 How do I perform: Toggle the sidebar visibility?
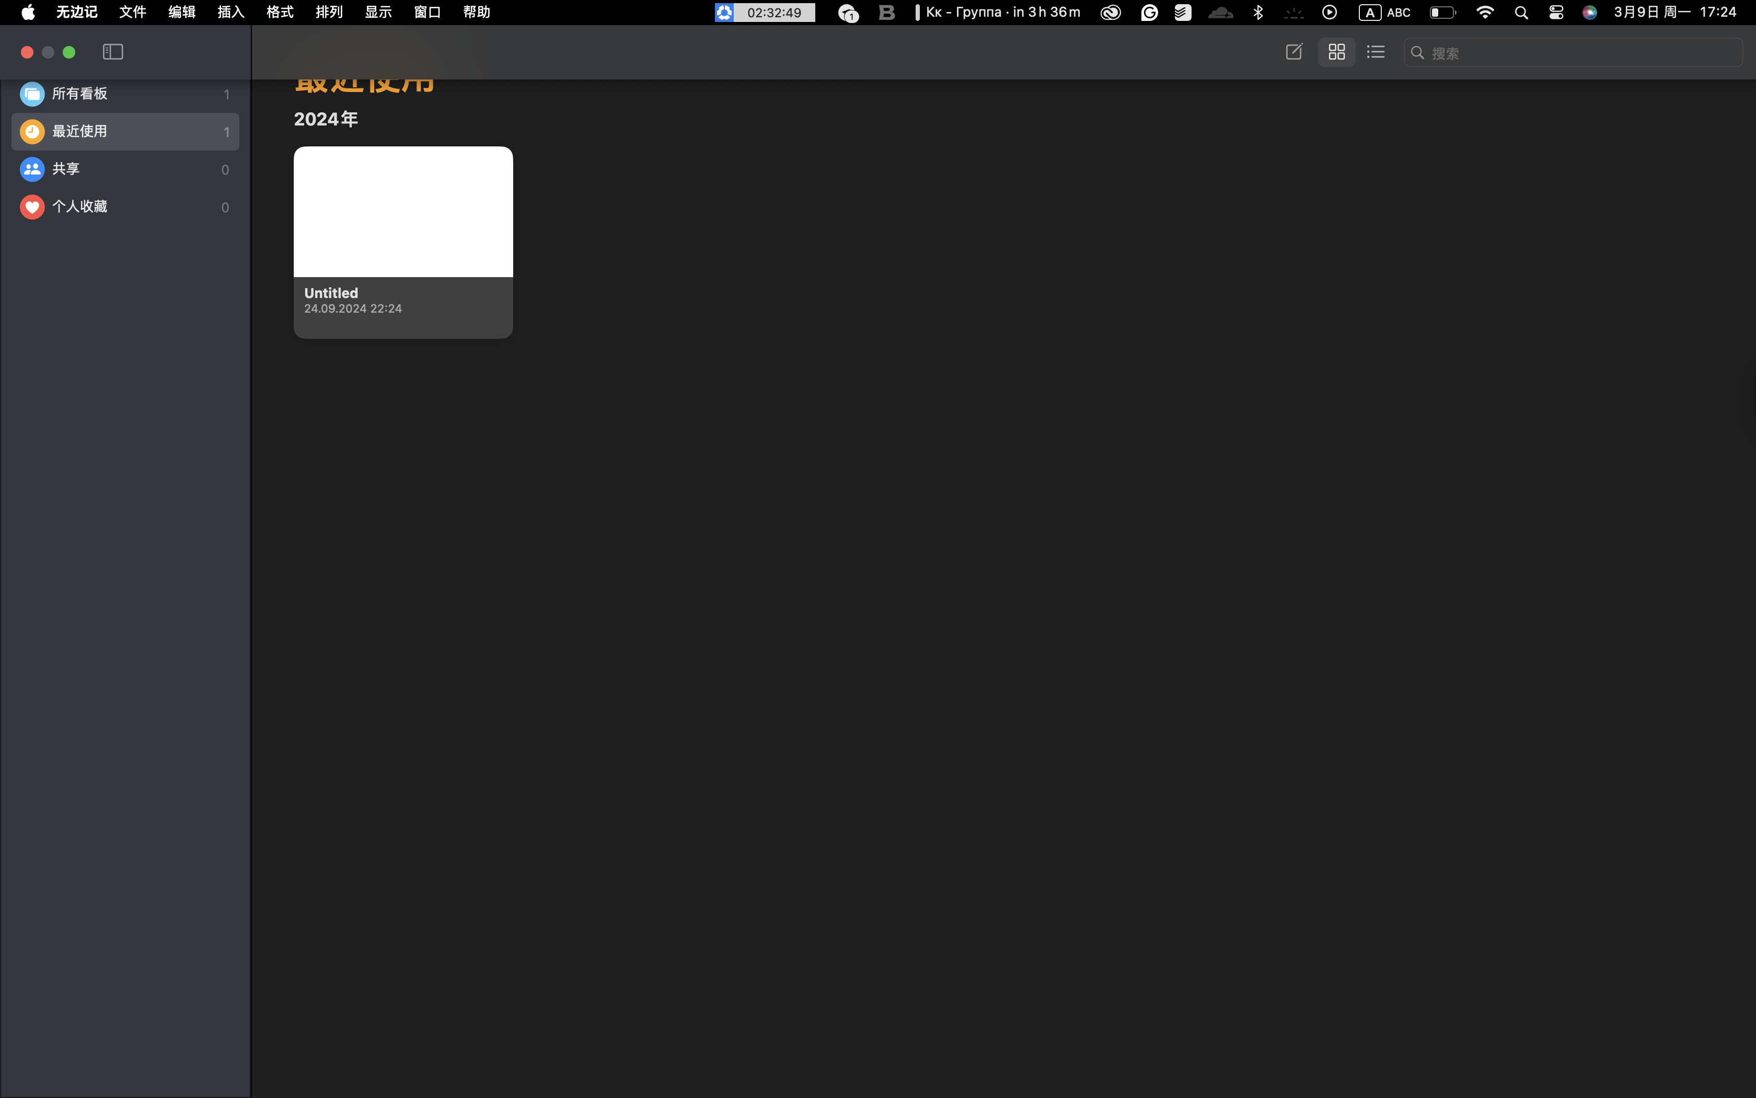[x=112, y=52]
